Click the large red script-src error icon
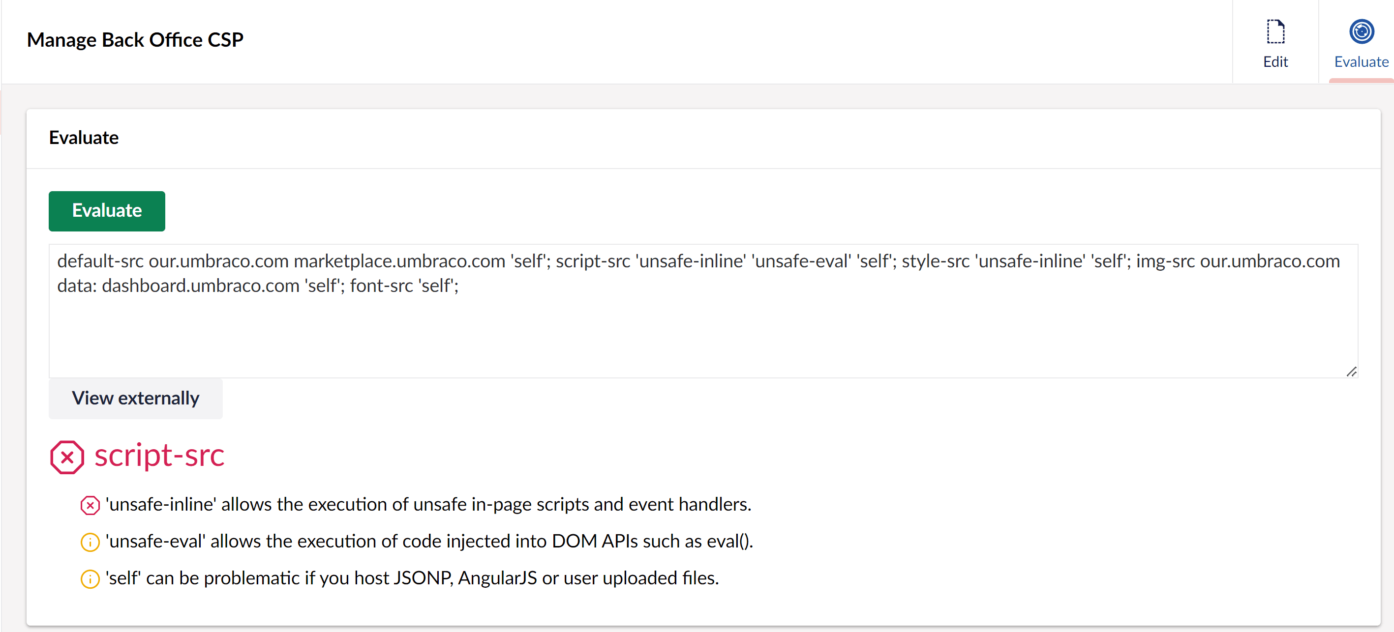 pos(67,457)
